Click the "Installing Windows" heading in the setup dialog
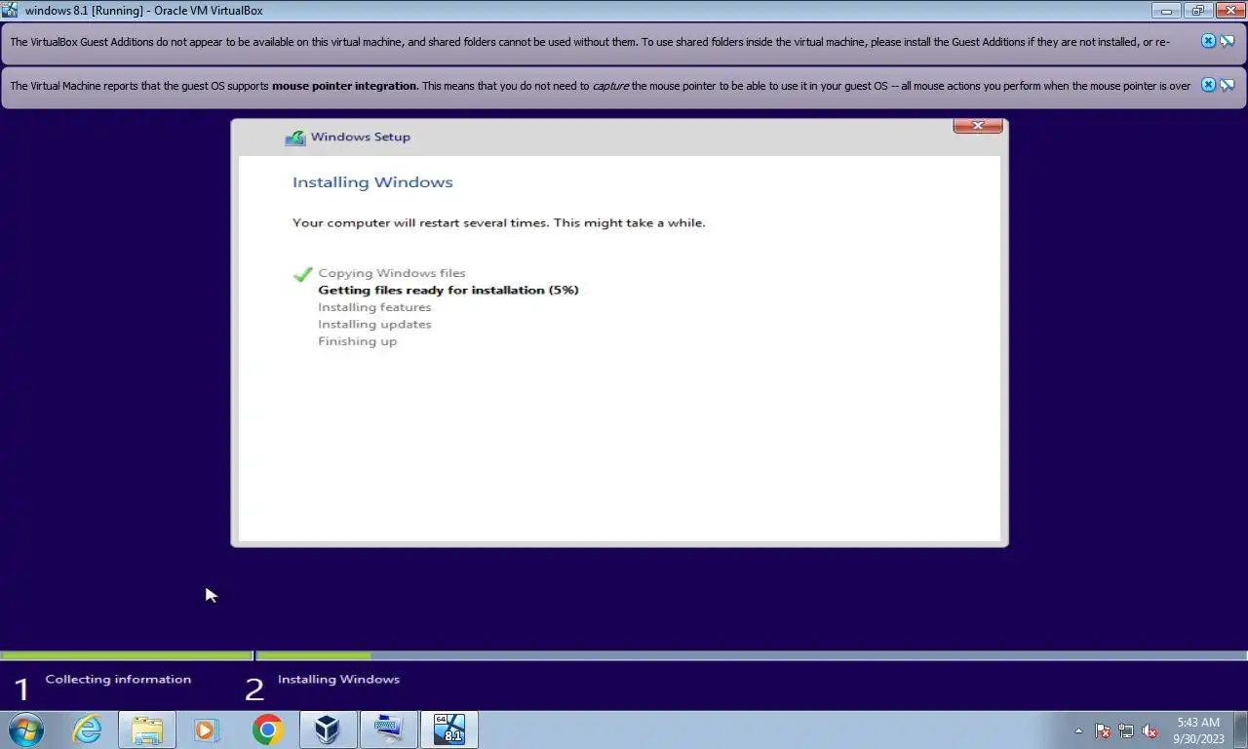The image size is (1248, 749). [372, 182]
